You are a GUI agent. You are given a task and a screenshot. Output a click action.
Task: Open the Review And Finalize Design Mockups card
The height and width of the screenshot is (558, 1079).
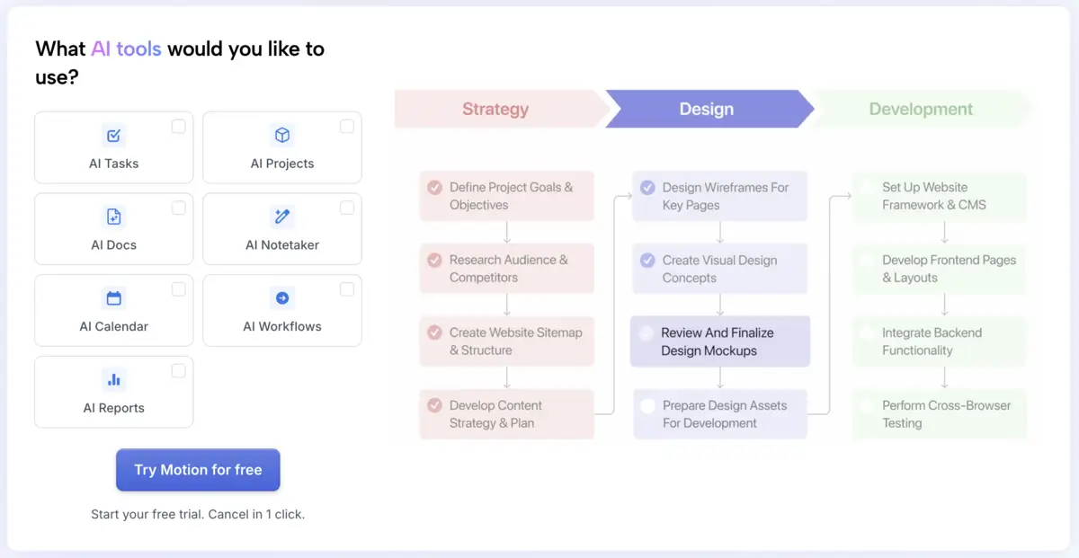719,341
